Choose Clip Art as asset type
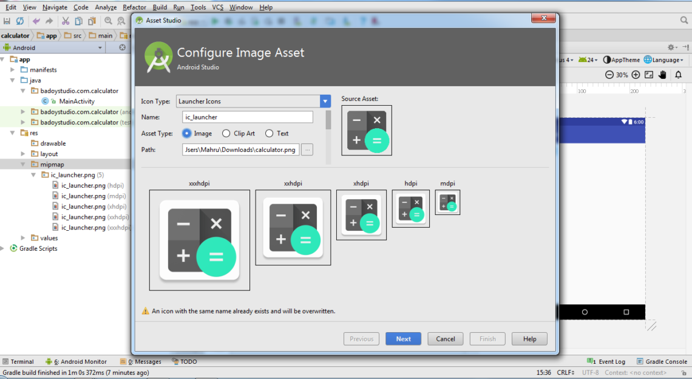692x379 pixels. 226,134
